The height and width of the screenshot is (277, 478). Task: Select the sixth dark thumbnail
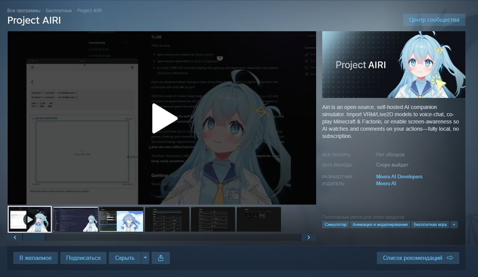(259, 219)
